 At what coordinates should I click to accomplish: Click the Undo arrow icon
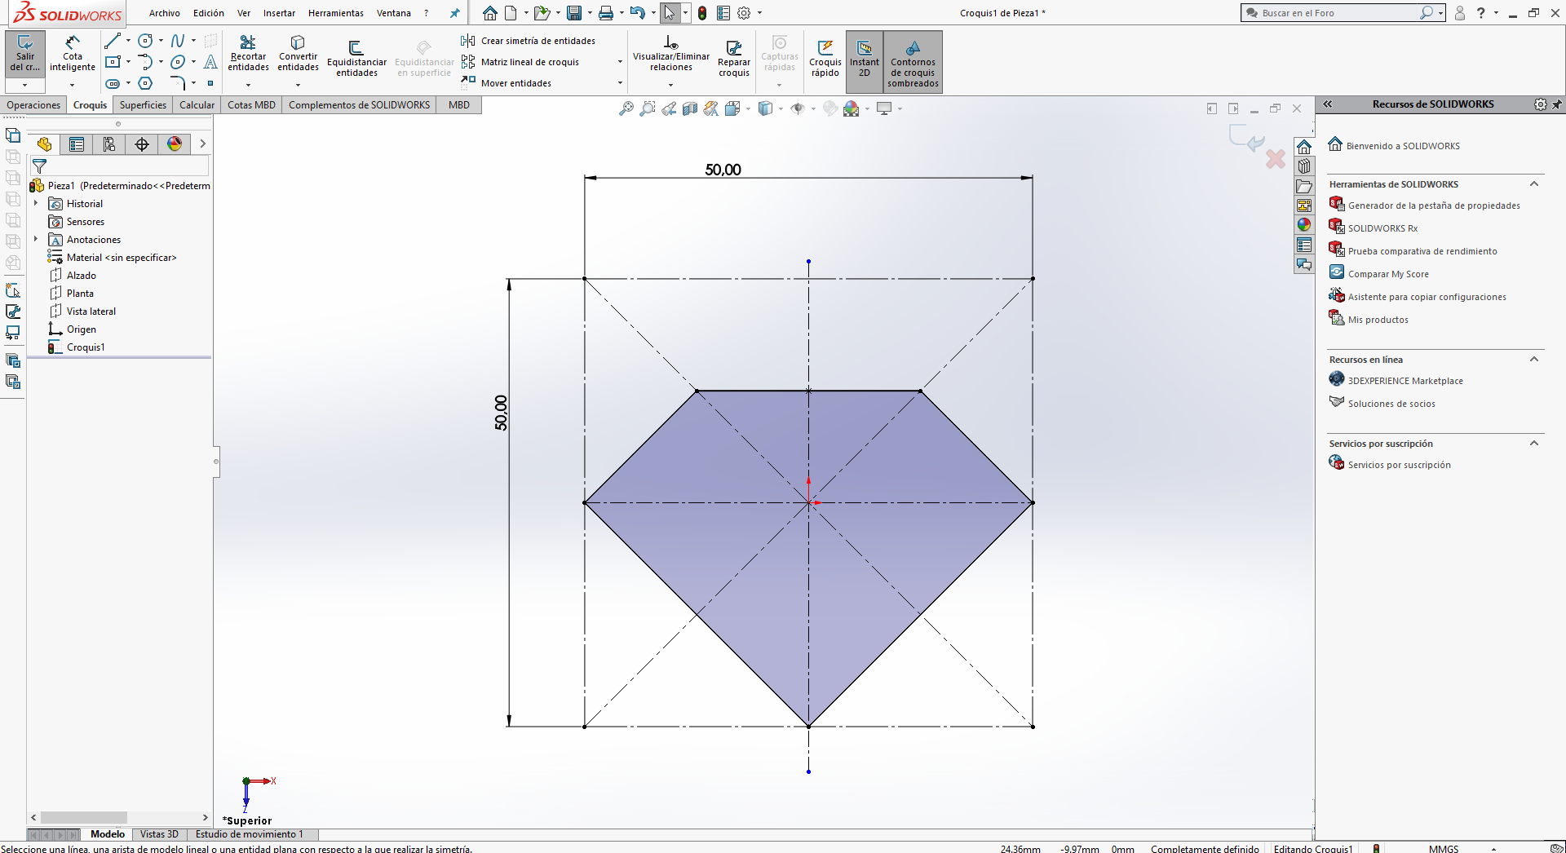(638, 13)
